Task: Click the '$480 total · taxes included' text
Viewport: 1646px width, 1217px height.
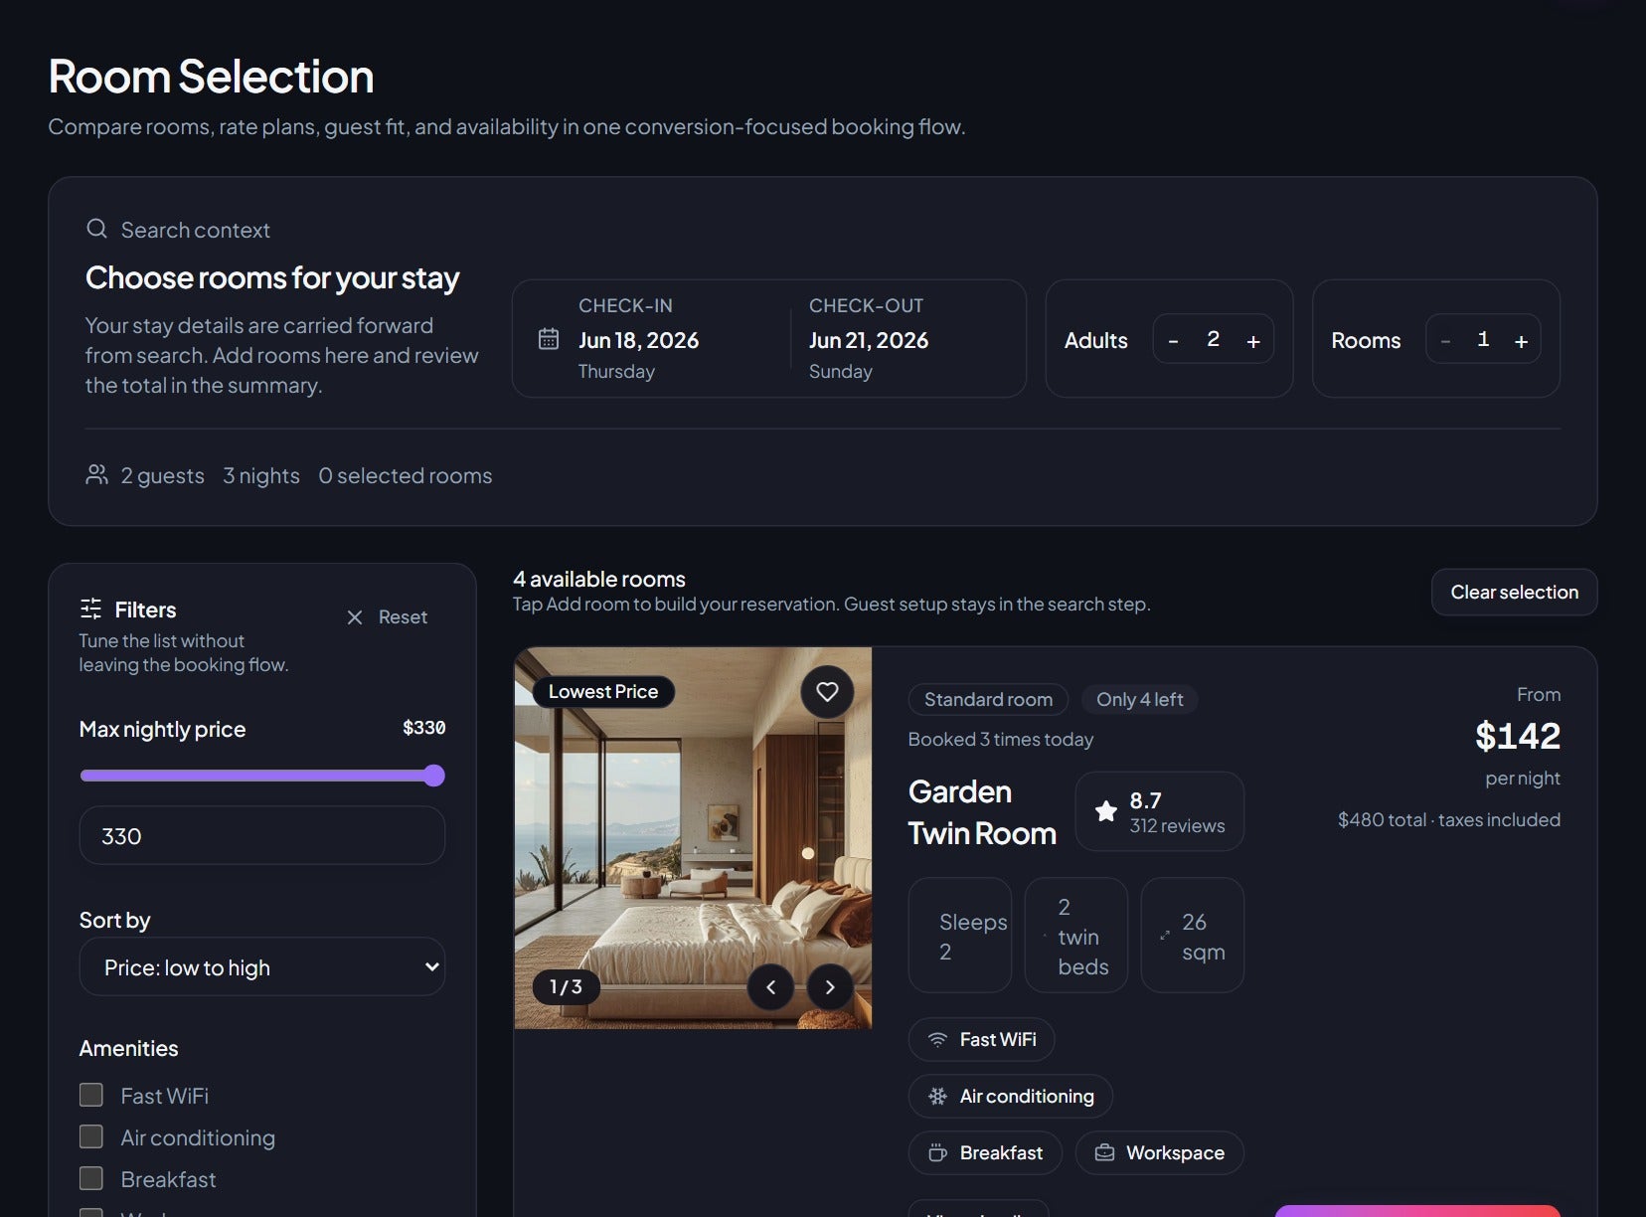Action: coord(1448,820)
